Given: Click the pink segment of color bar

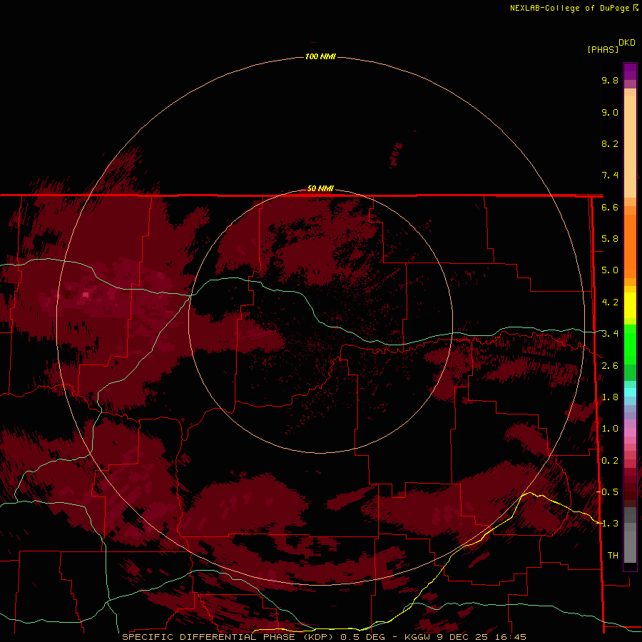Looking at the screenshot, I should (x=630, y=432).
